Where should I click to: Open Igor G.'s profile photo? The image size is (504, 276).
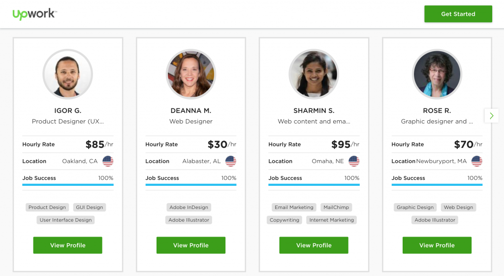pyautogui.click(x=68, y=74)
